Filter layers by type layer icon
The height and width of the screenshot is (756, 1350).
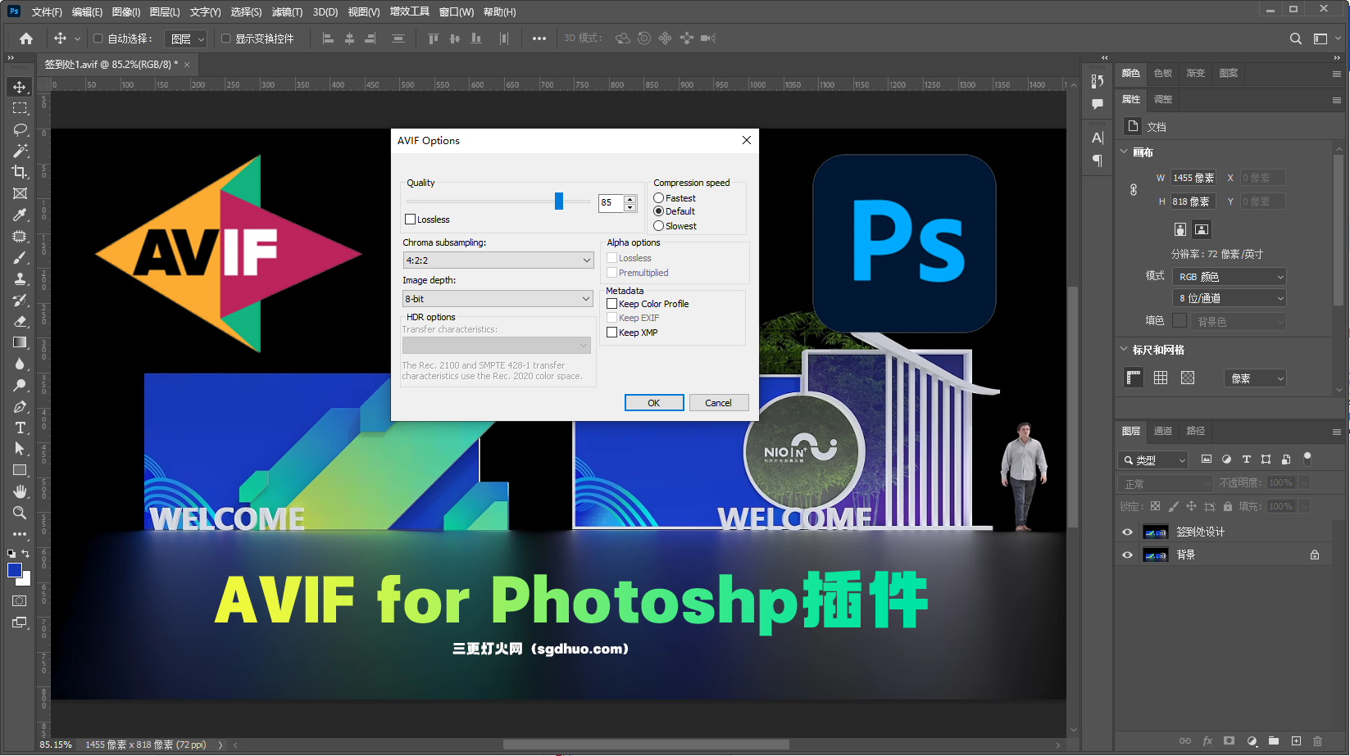point(1247,459)
